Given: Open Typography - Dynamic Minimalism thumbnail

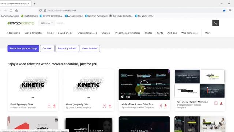Looking at the screenshot, I should point(200,84).
